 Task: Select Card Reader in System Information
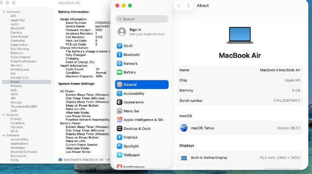[x=19, y=37]
